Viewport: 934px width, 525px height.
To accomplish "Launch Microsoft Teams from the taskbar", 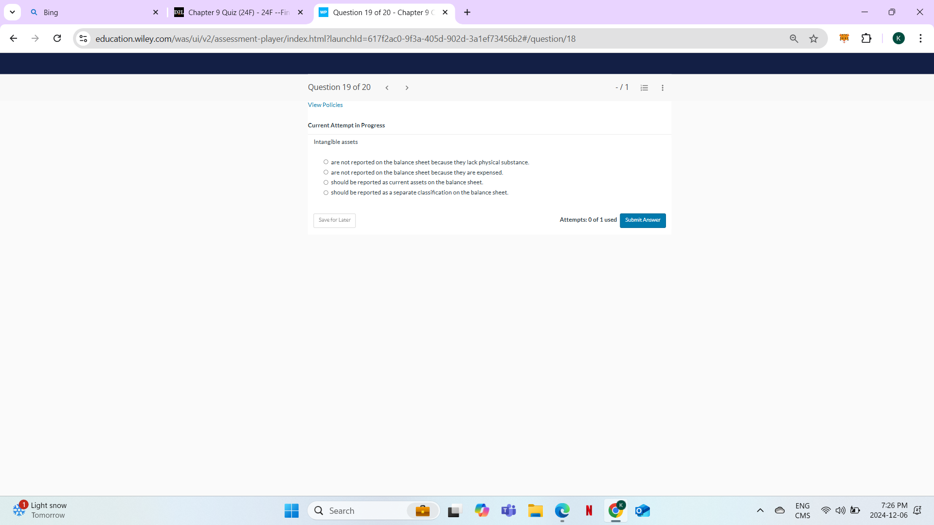I will [x=508, y=510].
